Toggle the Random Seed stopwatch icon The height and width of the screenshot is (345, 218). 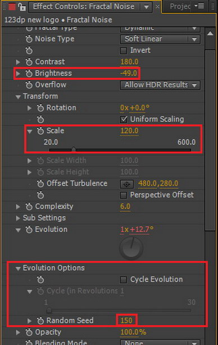coord(40,321)
